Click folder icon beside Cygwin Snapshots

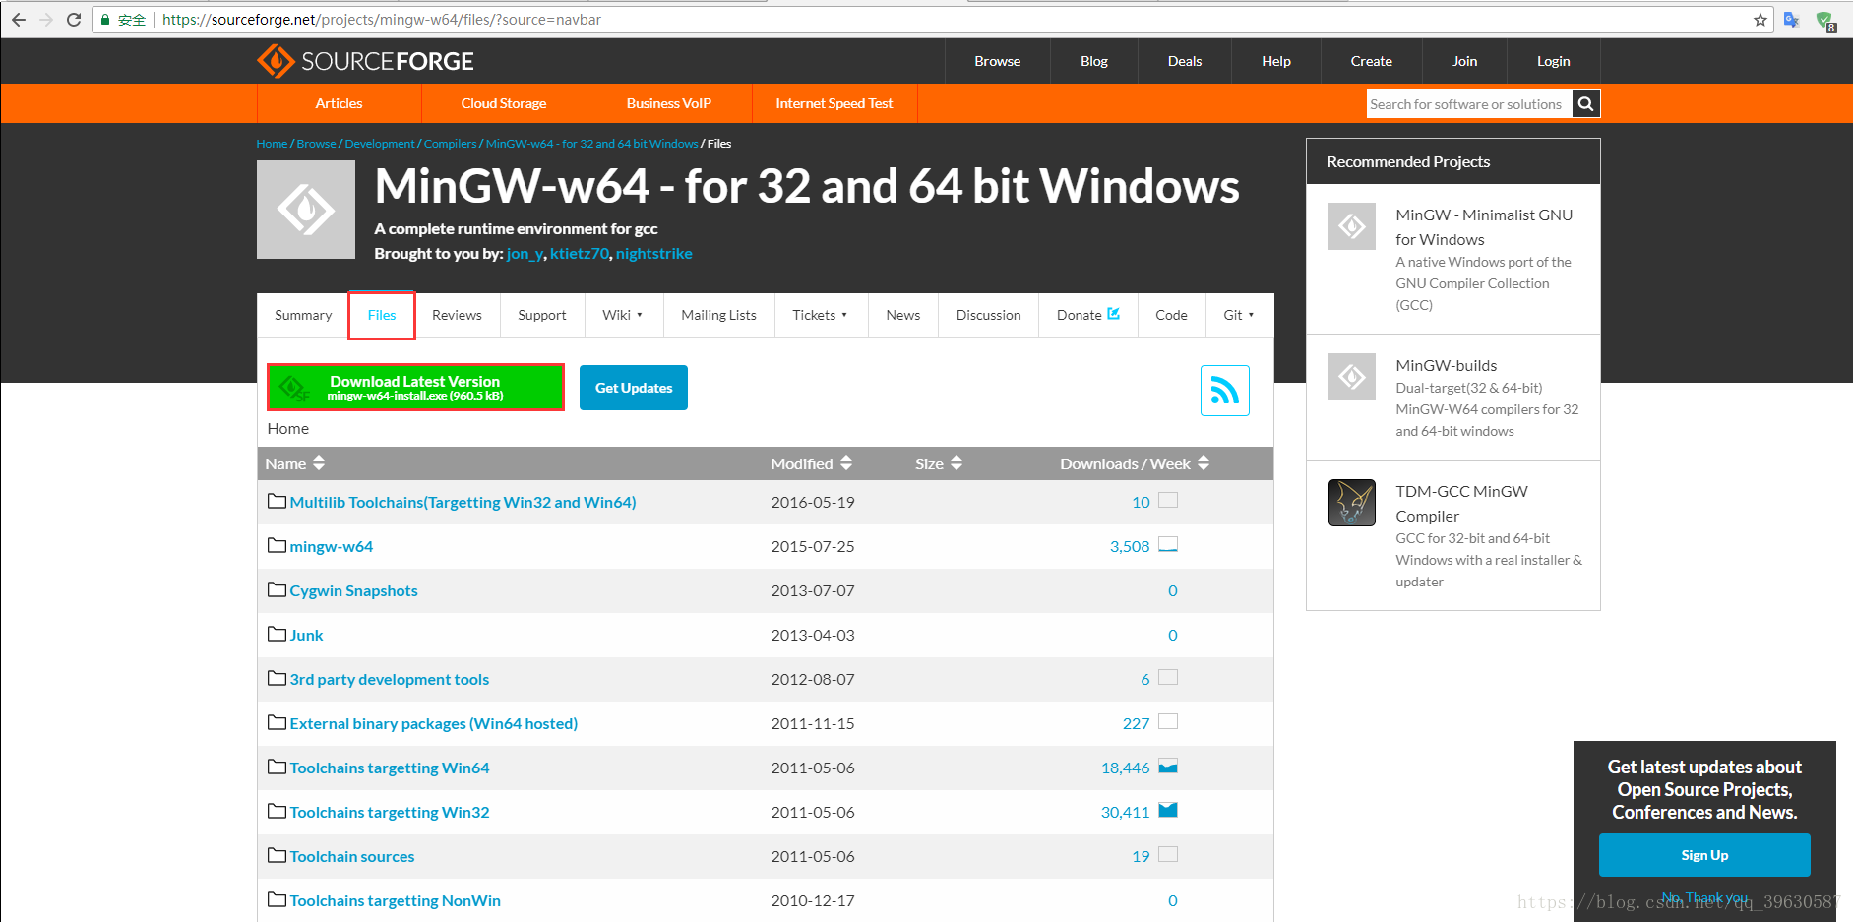point(278,590)
